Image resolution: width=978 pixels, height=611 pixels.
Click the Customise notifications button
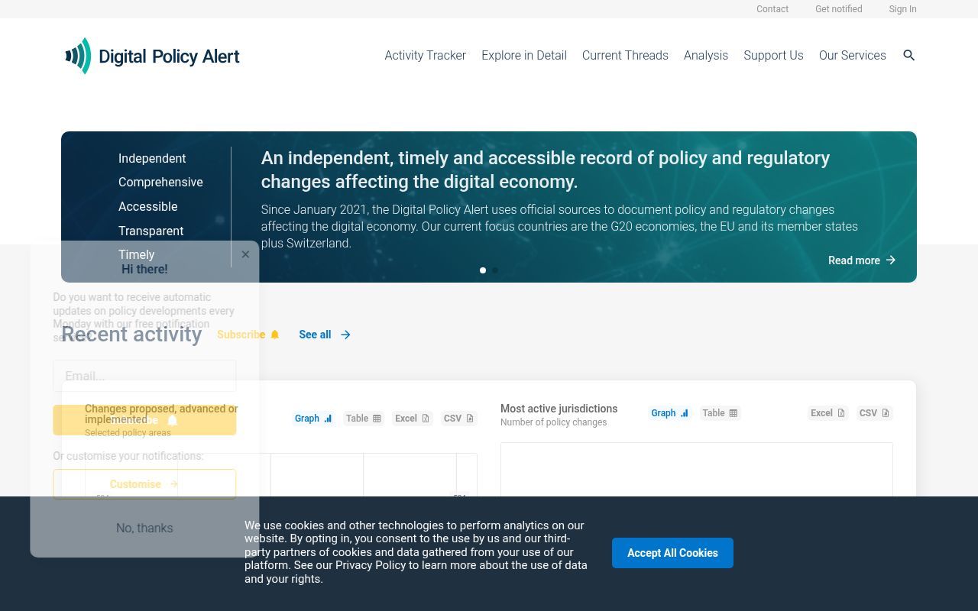click(x=144, y=484)
